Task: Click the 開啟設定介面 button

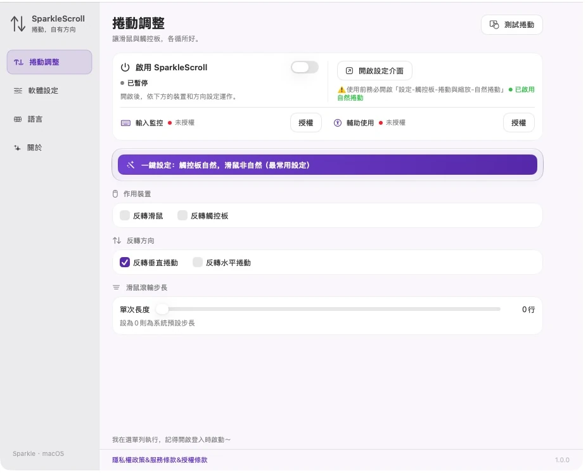Action: [x=374, y=71]
